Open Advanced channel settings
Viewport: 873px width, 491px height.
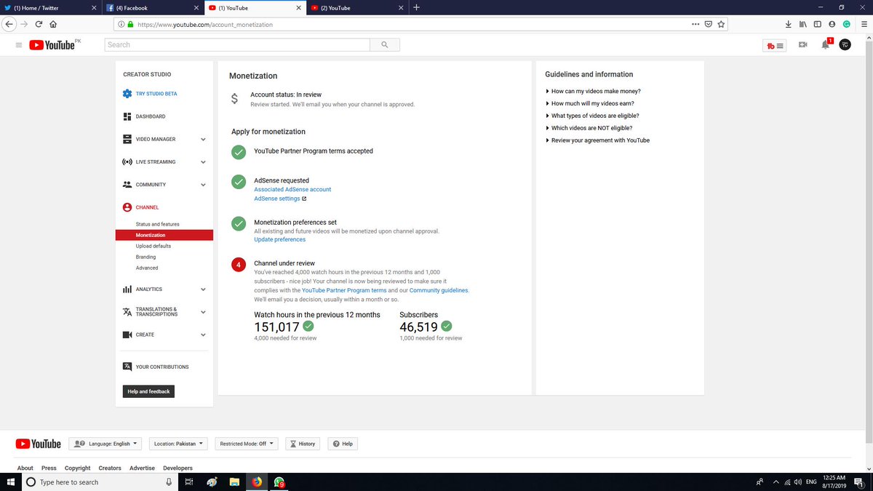tap(146, 268)
